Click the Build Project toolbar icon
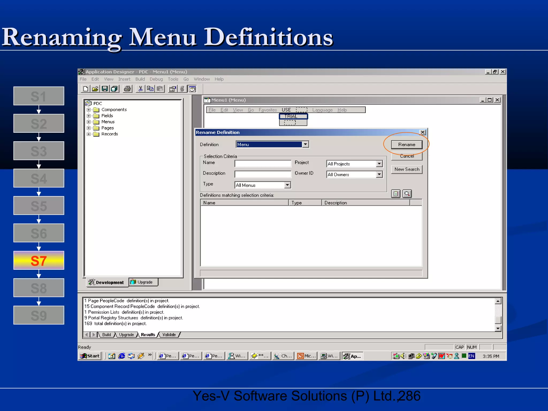Screen dimensions: 548x411 [182, 89]
